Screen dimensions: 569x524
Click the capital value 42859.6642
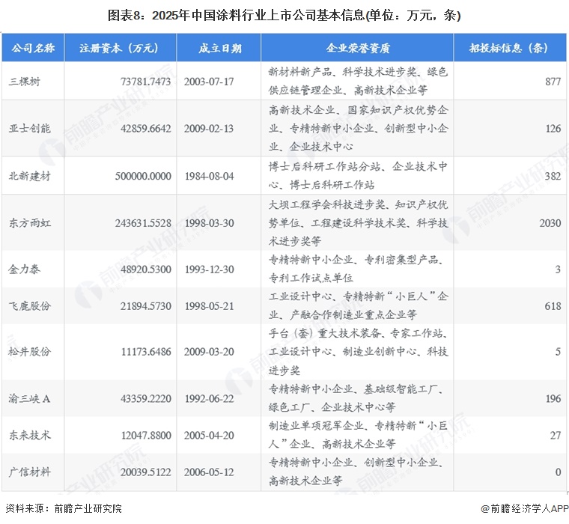[x=145, y=129]
